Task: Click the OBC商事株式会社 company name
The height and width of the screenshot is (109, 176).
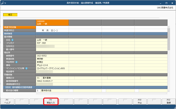Action: 165,8
